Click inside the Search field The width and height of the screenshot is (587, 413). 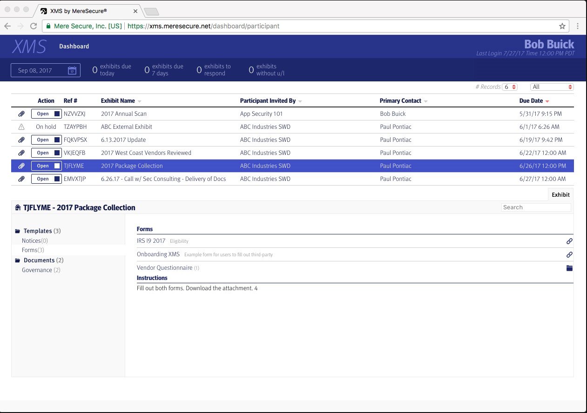pyautogui.click(x=535, y=207)
